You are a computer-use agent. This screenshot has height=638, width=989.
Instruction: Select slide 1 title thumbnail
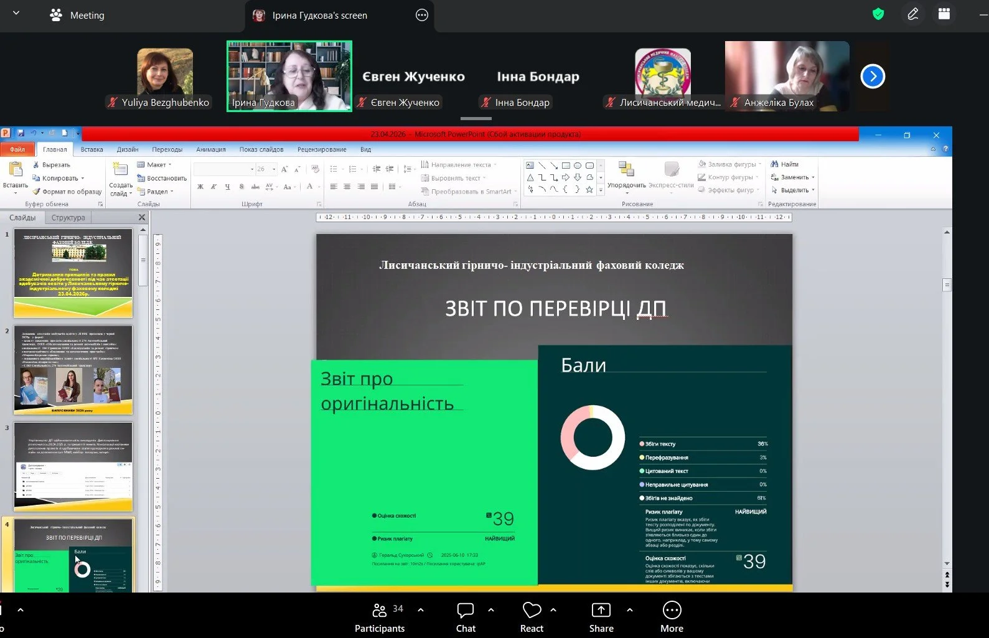73,273
